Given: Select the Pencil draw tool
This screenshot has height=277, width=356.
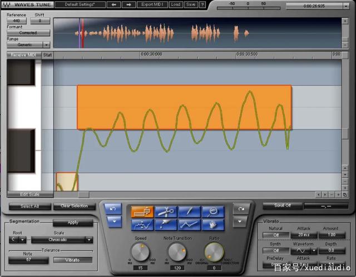Looking at the screenshot, I should coord(189,211).
